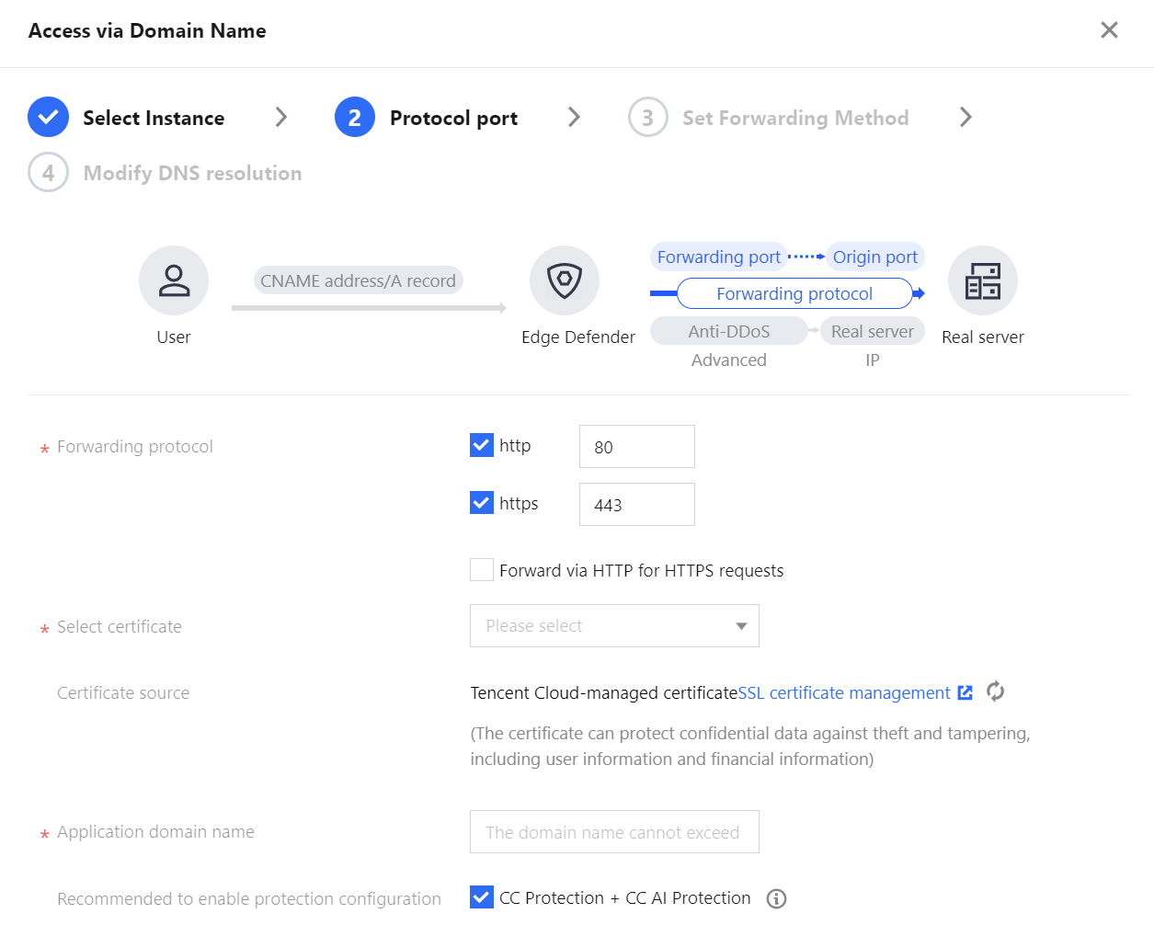Click the Select Instance completed checkmark icon
The image size is (1154, 948).
pyautogui.click(x=48, y=118)
